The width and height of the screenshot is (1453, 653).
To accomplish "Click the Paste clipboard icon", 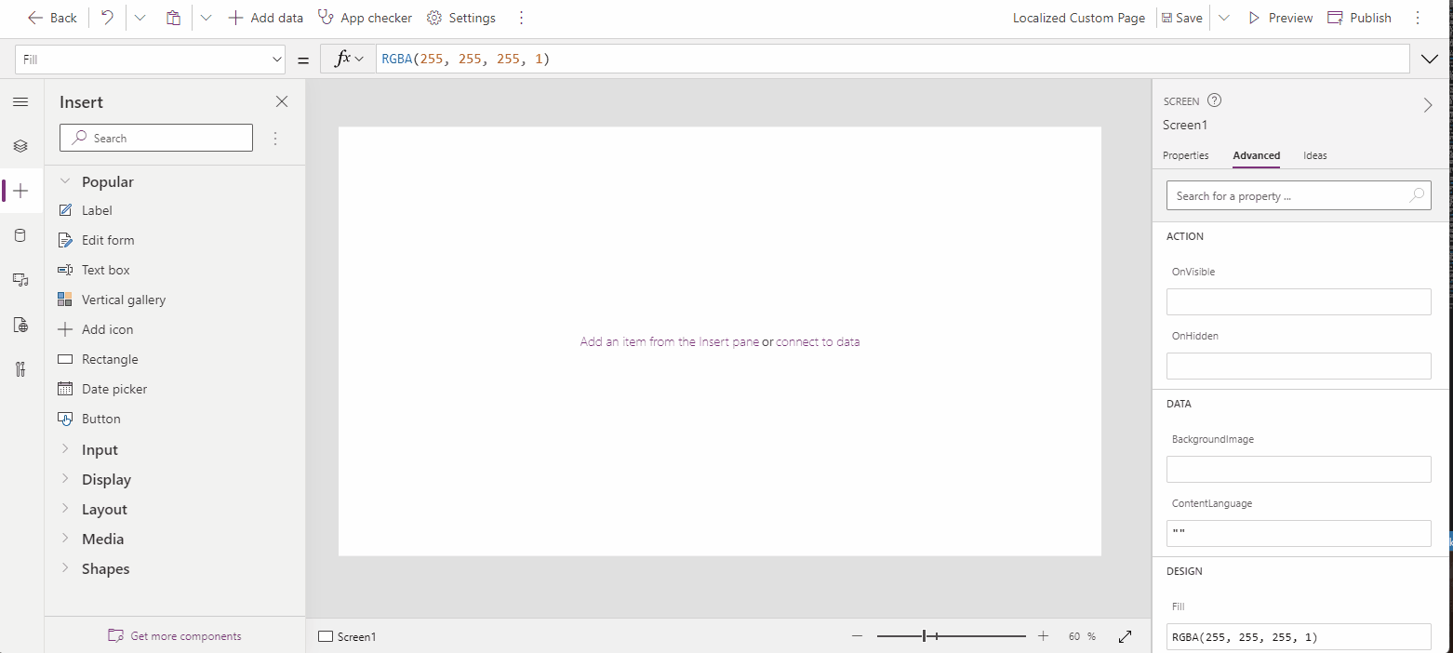I will 173,18.
